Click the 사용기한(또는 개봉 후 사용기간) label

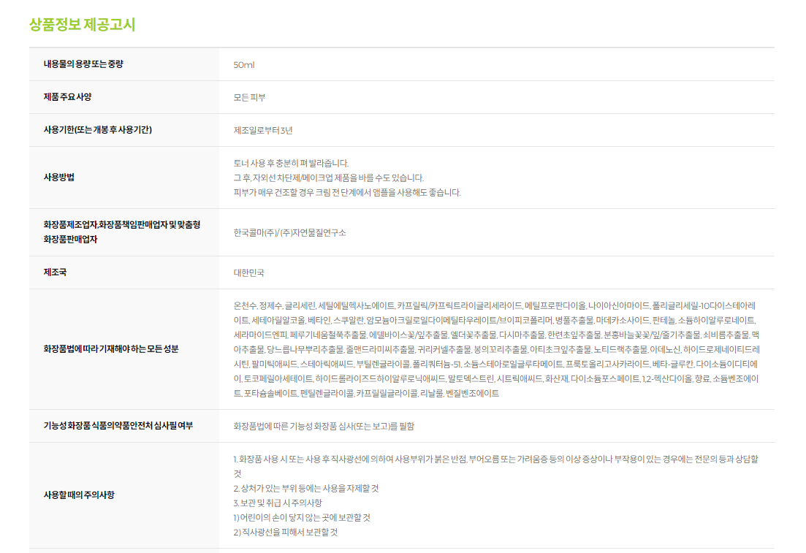tap(98, 130)
